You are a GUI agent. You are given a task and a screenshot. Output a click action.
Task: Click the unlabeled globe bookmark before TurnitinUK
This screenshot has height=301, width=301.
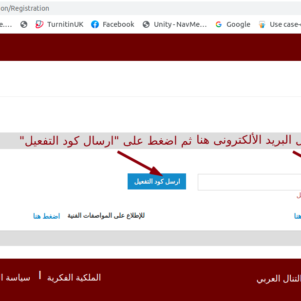24,24
